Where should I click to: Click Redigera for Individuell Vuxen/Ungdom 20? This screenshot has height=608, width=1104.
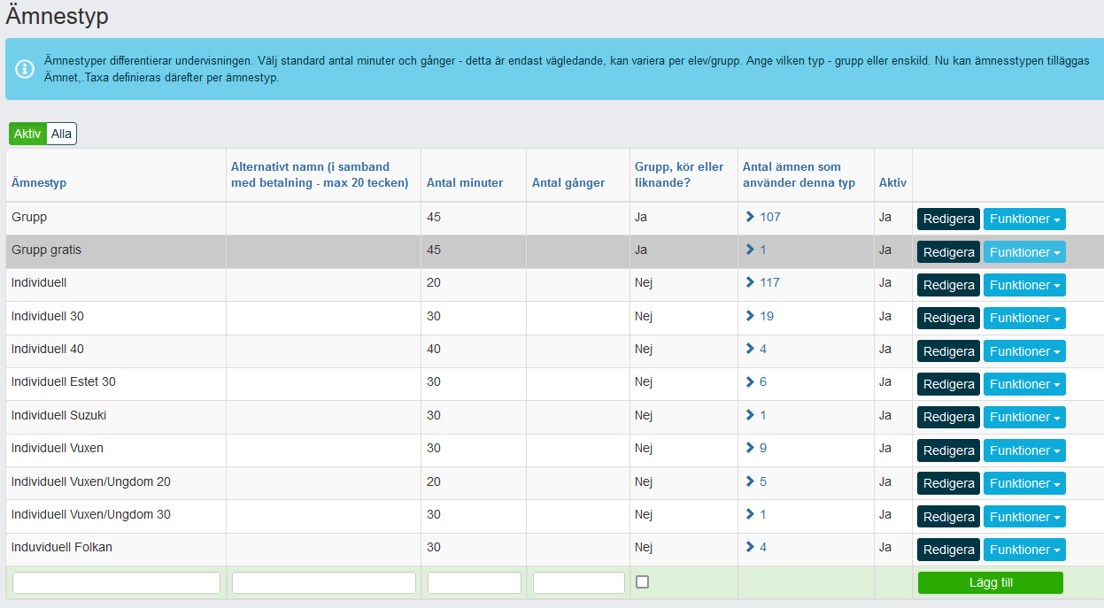point(948,483)
